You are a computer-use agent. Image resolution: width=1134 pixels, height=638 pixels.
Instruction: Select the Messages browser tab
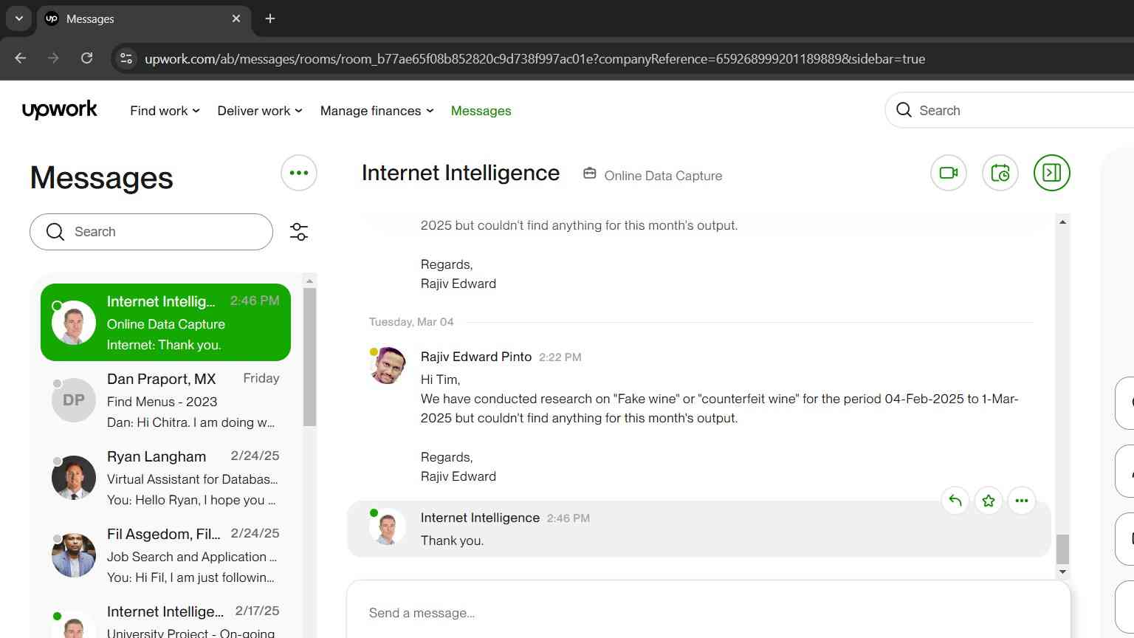point(144,18)
